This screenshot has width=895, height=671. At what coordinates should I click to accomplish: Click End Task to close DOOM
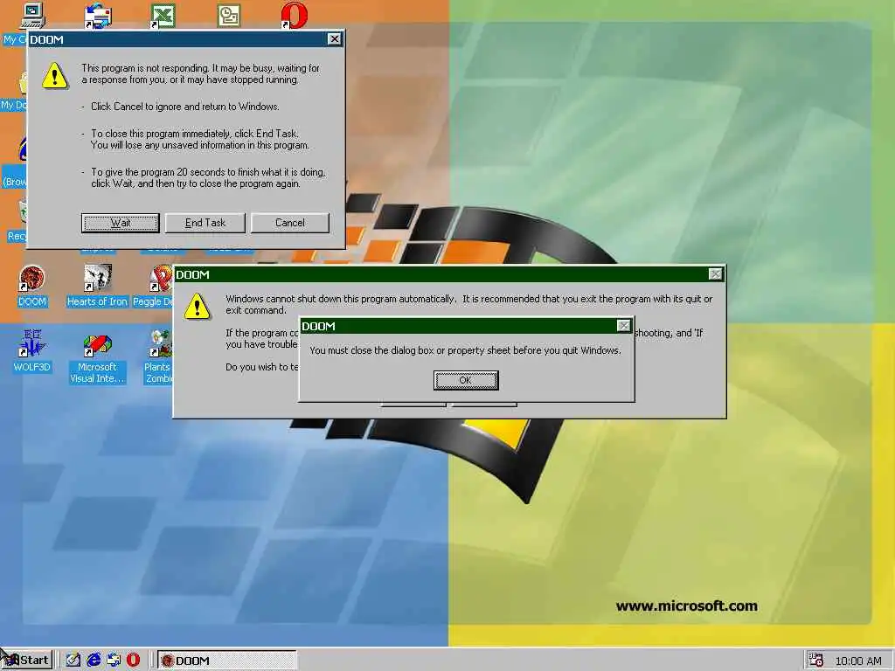(x=205, y=223)
